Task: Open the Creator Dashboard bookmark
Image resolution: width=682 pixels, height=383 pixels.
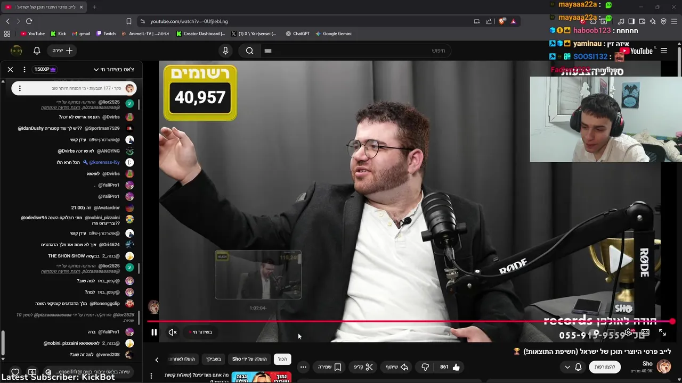Action: tap(201, 34)
